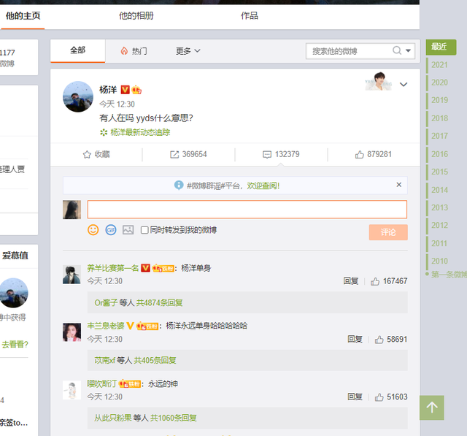Favorite the post via 收藏 star icon
The width and height of the screenshot is (467, 436).
click(x=87, y=155)
